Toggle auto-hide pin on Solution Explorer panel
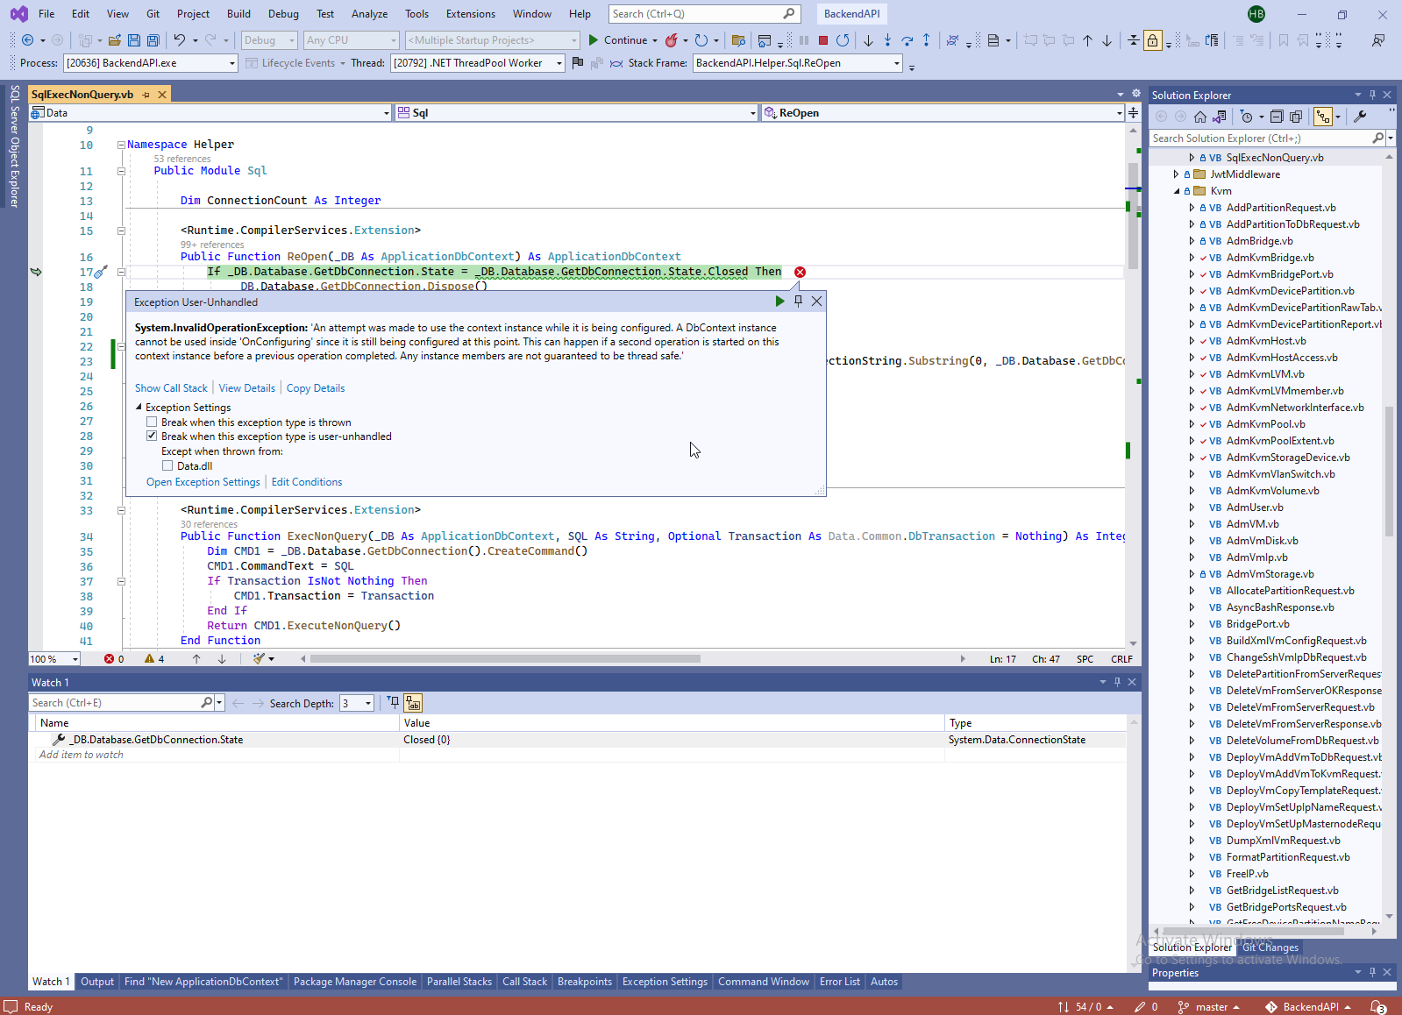Screen dimensions: 1402x1015 click(1372, 95)
